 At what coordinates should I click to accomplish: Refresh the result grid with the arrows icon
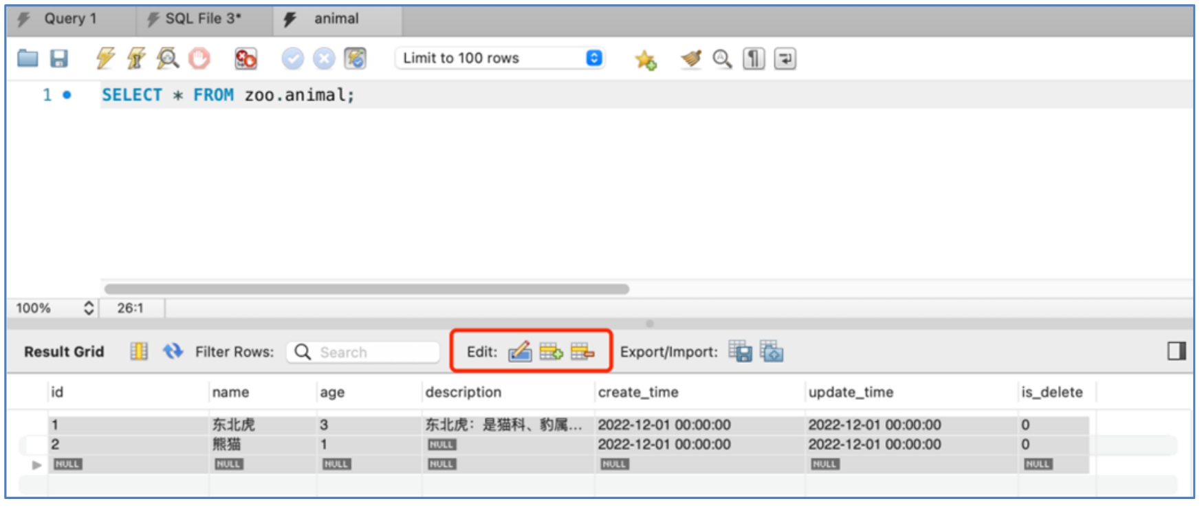(173, 352)
